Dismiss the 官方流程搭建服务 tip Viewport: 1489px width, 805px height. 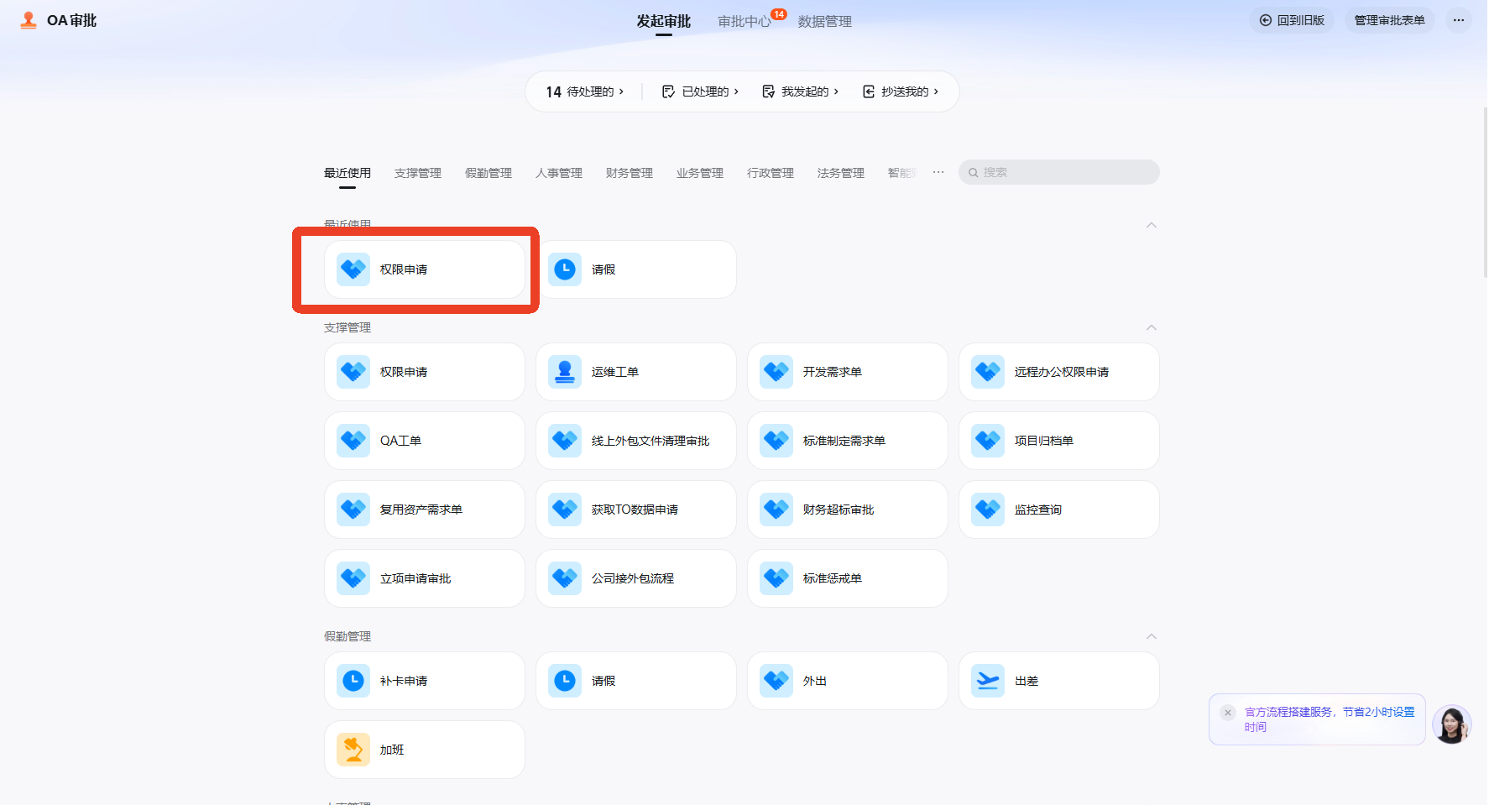pos(1228,713)
